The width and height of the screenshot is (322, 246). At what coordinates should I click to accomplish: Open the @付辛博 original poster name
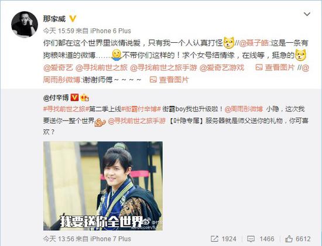[56, 97]
